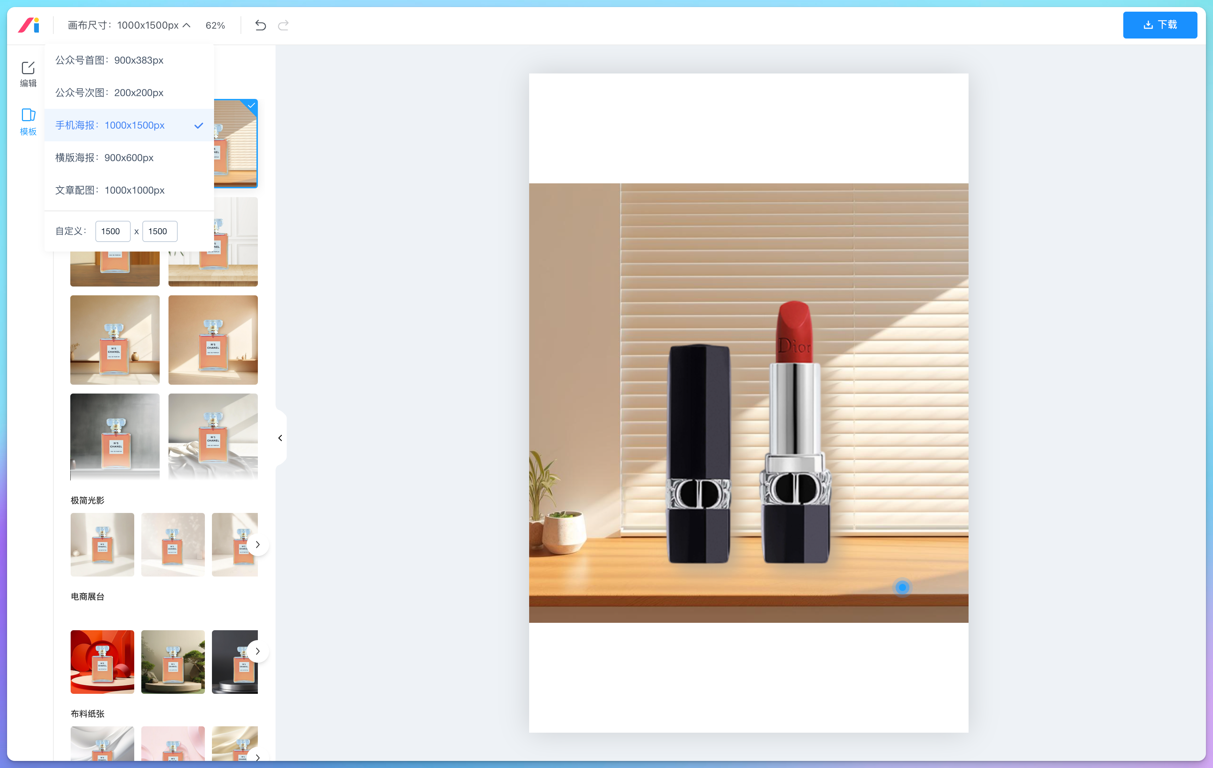Choose the grey concrete wall template
The image size is (1213, 768).
tap(115, 436)
